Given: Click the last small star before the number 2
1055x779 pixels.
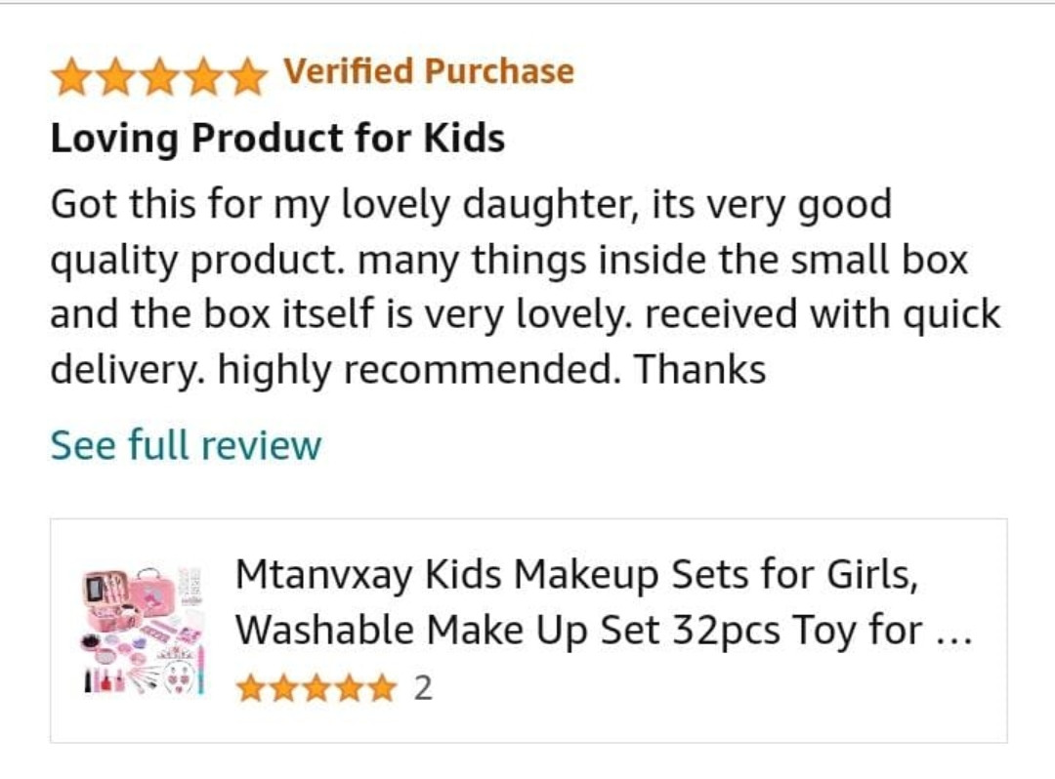Looking at the screenshot, I should pos(382,689).
